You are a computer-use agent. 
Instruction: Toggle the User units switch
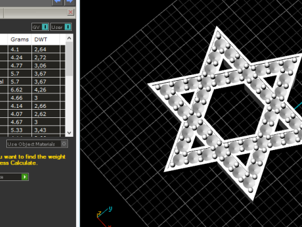pyautogui.click(x=61, y=27)
